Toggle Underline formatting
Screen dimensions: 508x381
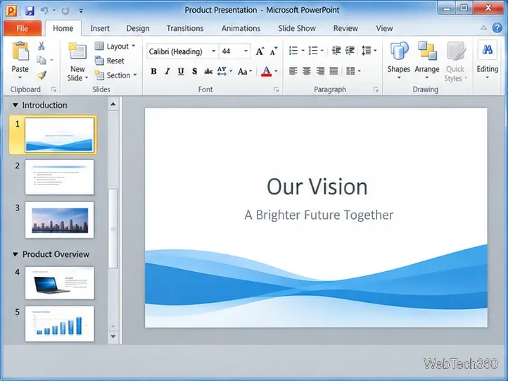(x=181, y=71)
